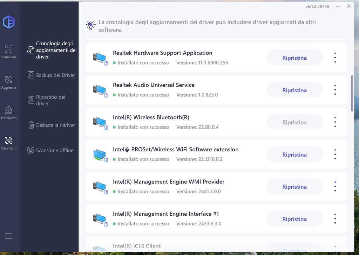The height and width of the screenshot is (255, 359).
Task: Click the Realtek Hardware Support Application title
Action: pyautogui.click(x=163, y=53)
